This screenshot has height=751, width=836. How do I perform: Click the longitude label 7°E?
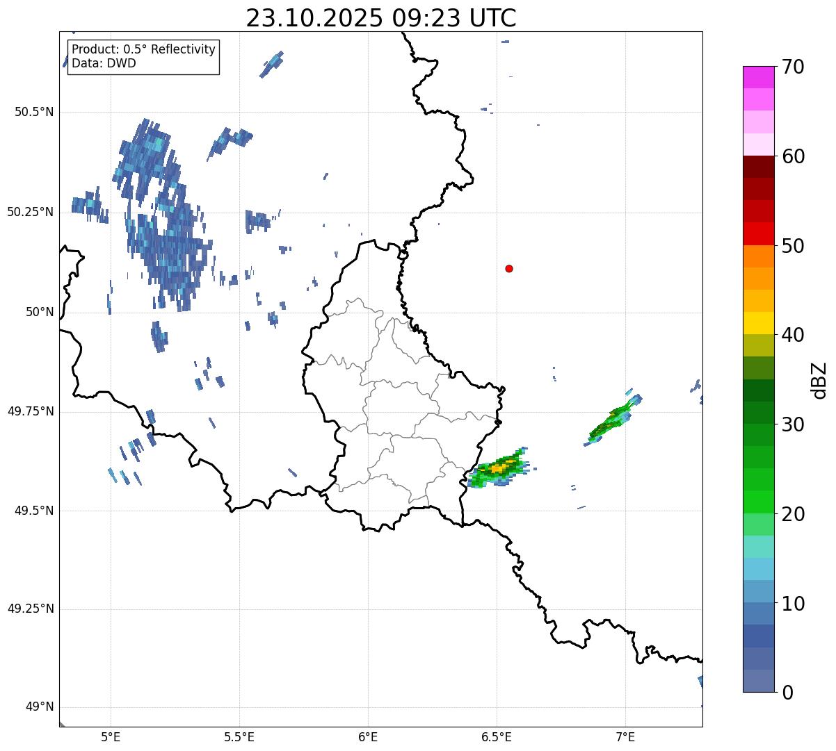tap(625, 737)
